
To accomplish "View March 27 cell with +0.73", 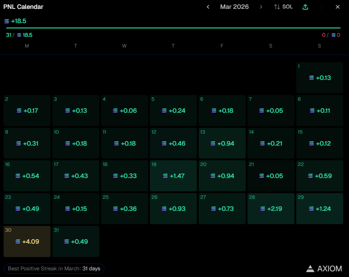I will point(222,209).
